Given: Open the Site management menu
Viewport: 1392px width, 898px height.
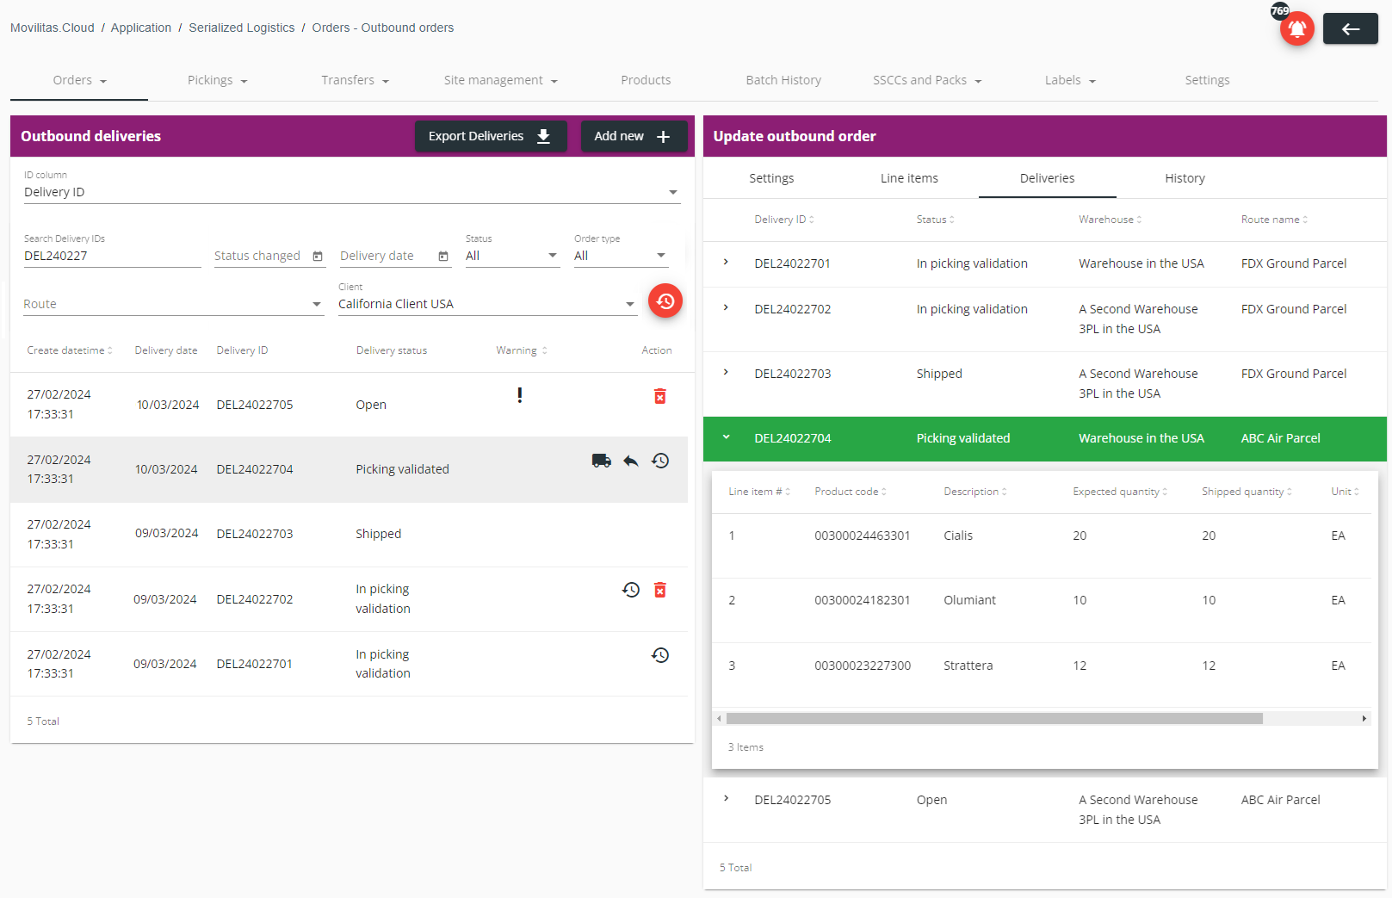Looking at the screenshot, I should point(500,80).
